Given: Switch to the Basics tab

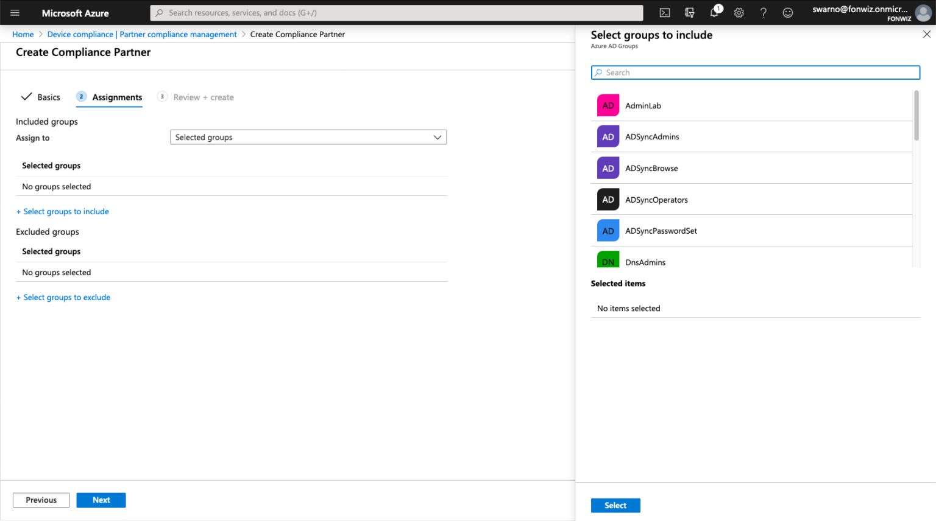Looking at the screenshot, I should (48, 97).
